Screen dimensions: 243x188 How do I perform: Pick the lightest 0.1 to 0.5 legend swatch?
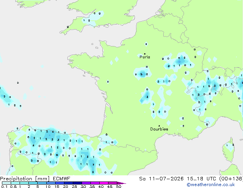(x=7, y=183)
